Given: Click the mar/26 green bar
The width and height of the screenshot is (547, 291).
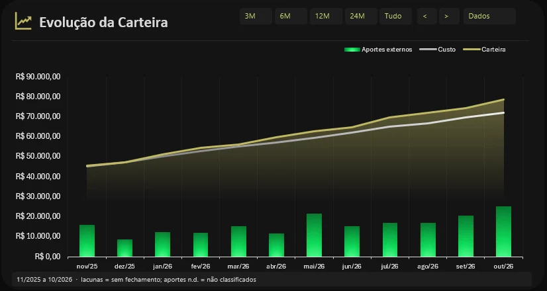Looking at the screenshot, I should coord(238,241).
